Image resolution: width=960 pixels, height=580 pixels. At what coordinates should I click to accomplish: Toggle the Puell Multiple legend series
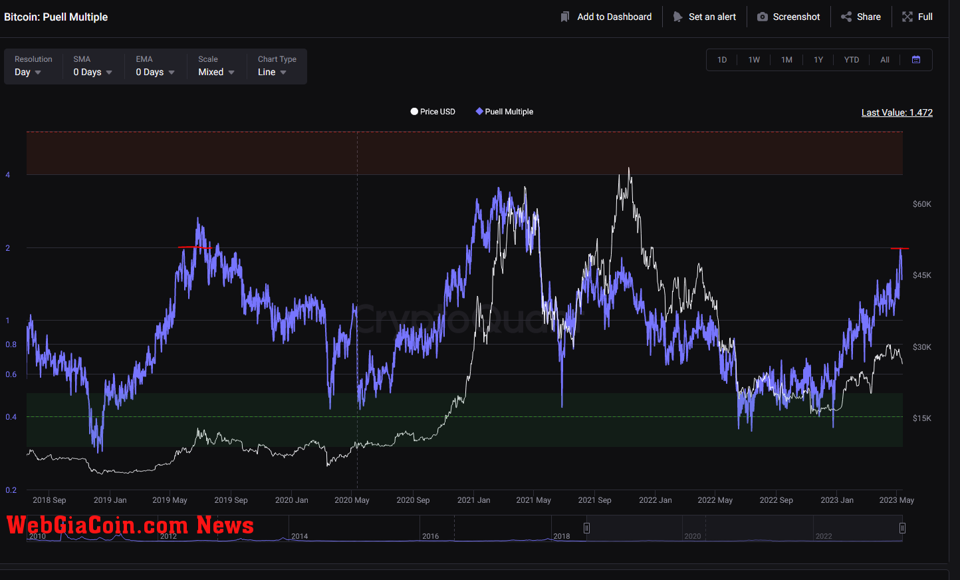(505, 112)
